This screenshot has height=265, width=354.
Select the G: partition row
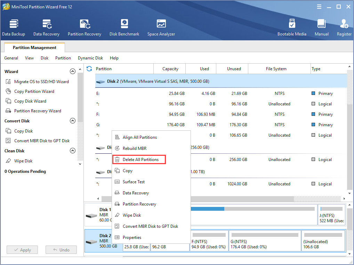(221, 125)
